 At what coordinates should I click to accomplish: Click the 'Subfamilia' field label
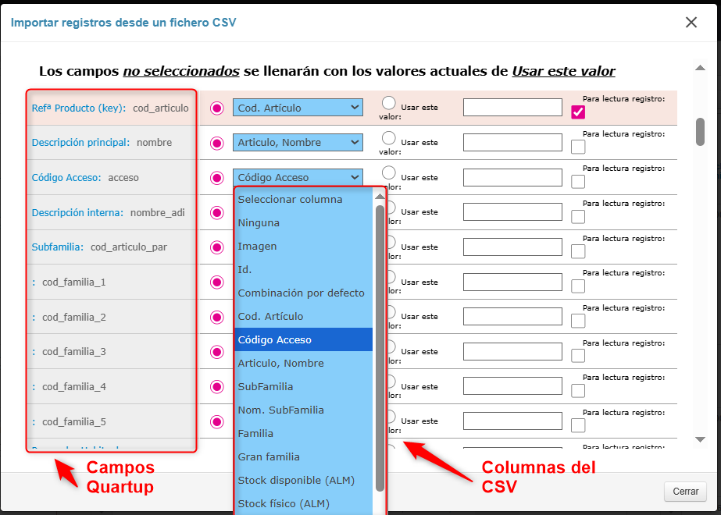57,247
